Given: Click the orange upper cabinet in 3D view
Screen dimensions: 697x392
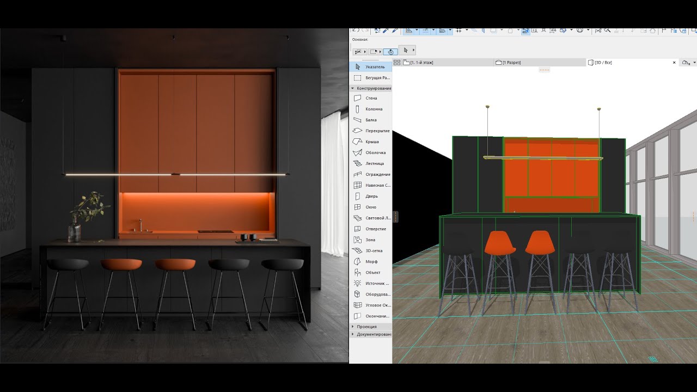Looking at the screenshot, I should (x=550, y=177).
